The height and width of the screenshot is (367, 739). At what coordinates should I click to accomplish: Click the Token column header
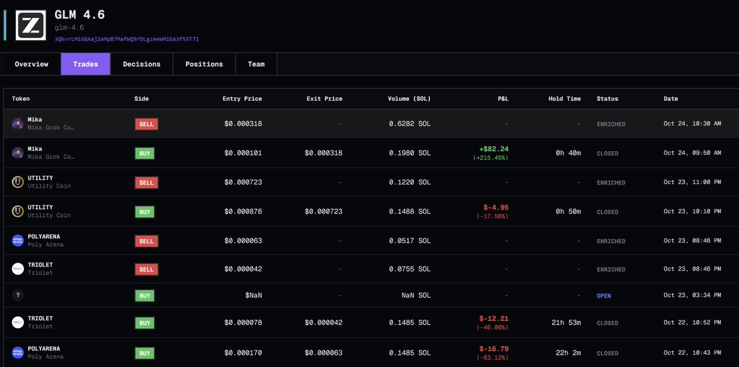coord(21,98)
